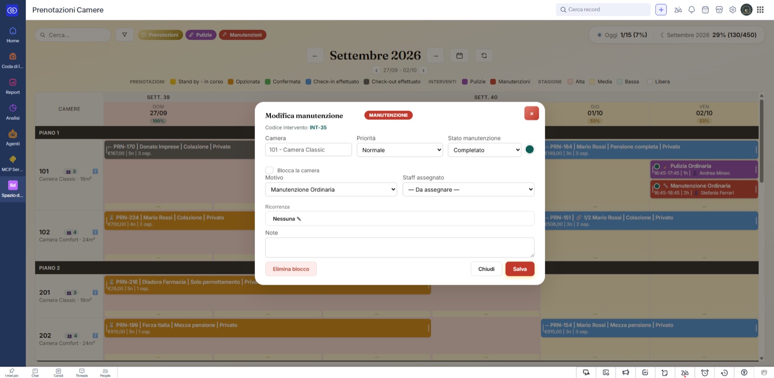Go to the previous week with the chevron

click(x=377, y=71)
